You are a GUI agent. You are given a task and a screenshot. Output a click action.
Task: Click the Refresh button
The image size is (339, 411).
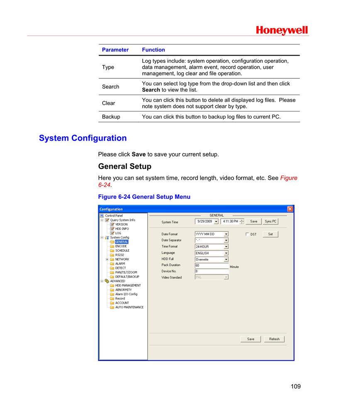click(274, 339)
